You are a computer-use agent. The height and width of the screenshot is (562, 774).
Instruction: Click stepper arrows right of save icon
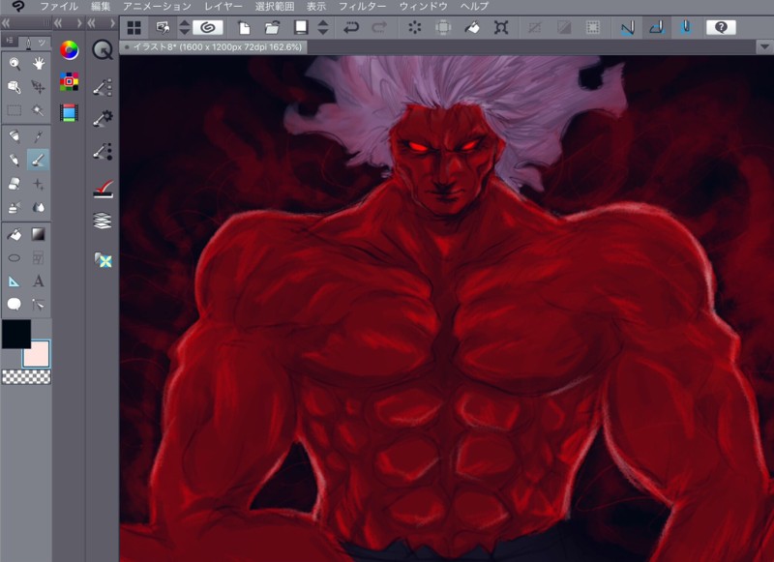(x=323, y=28)
